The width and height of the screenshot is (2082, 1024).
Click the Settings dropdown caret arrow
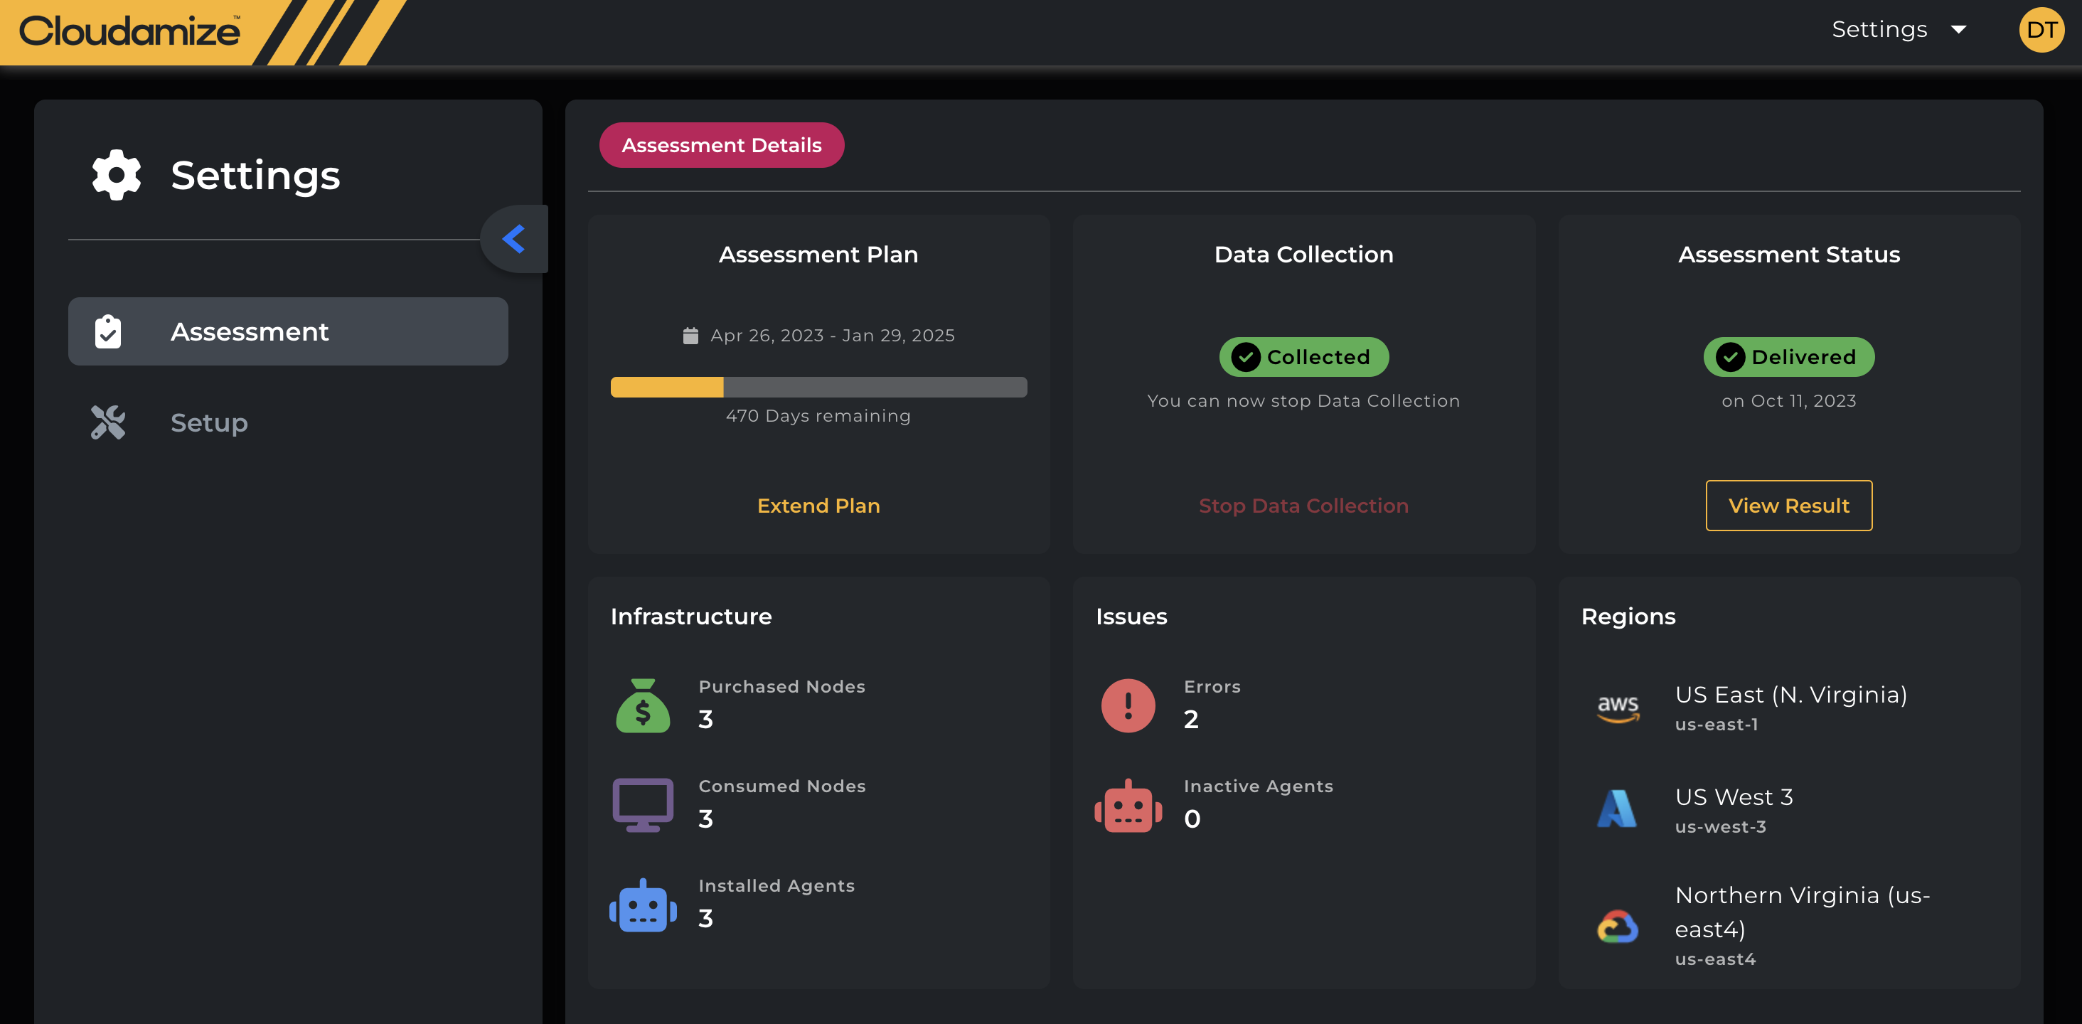point(1958,30)
